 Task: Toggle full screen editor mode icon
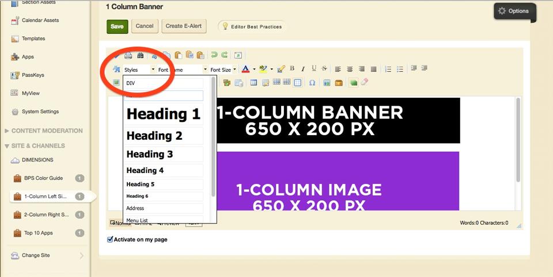(238, 55)
